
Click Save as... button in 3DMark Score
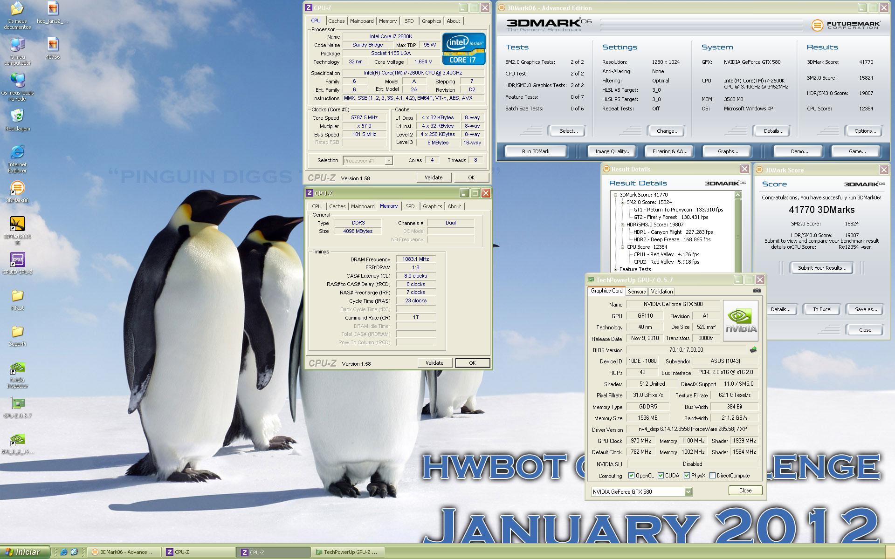click(x=866, y=309)
